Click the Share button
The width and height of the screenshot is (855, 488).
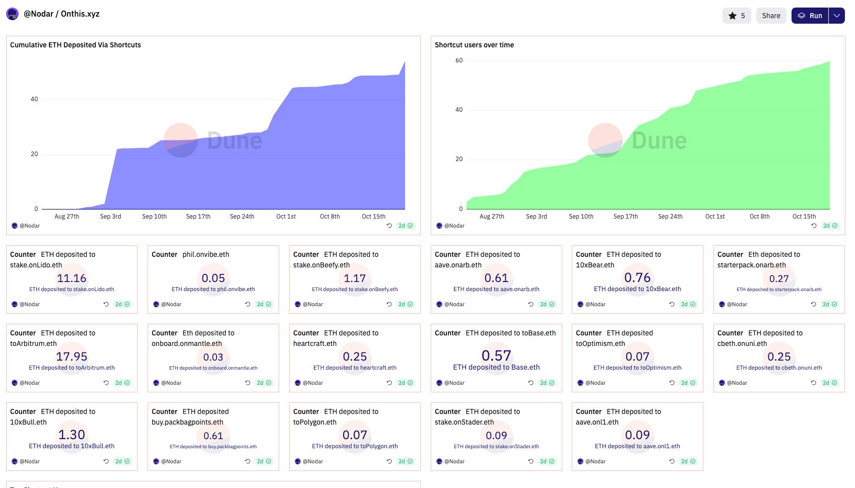click(x=771, y=16)
